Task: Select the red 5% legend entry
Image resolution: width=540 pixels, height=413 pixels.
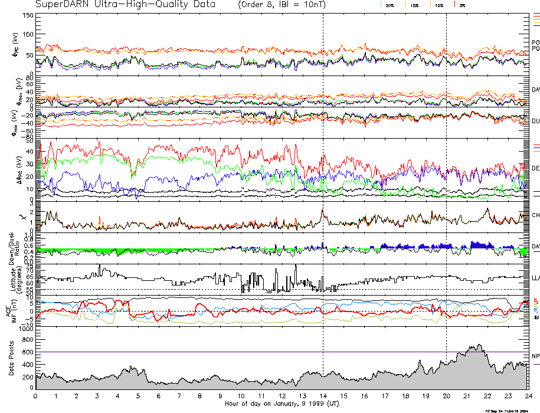Action: [462, 5]
